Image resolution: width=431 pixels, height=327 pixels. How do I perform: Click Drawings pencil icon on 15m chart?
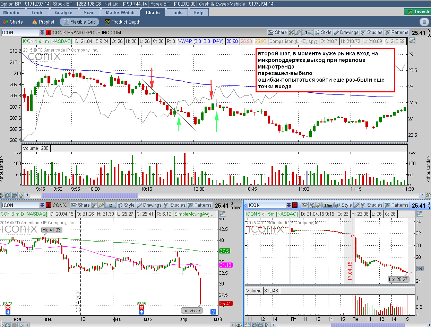(x=357, y=205)
